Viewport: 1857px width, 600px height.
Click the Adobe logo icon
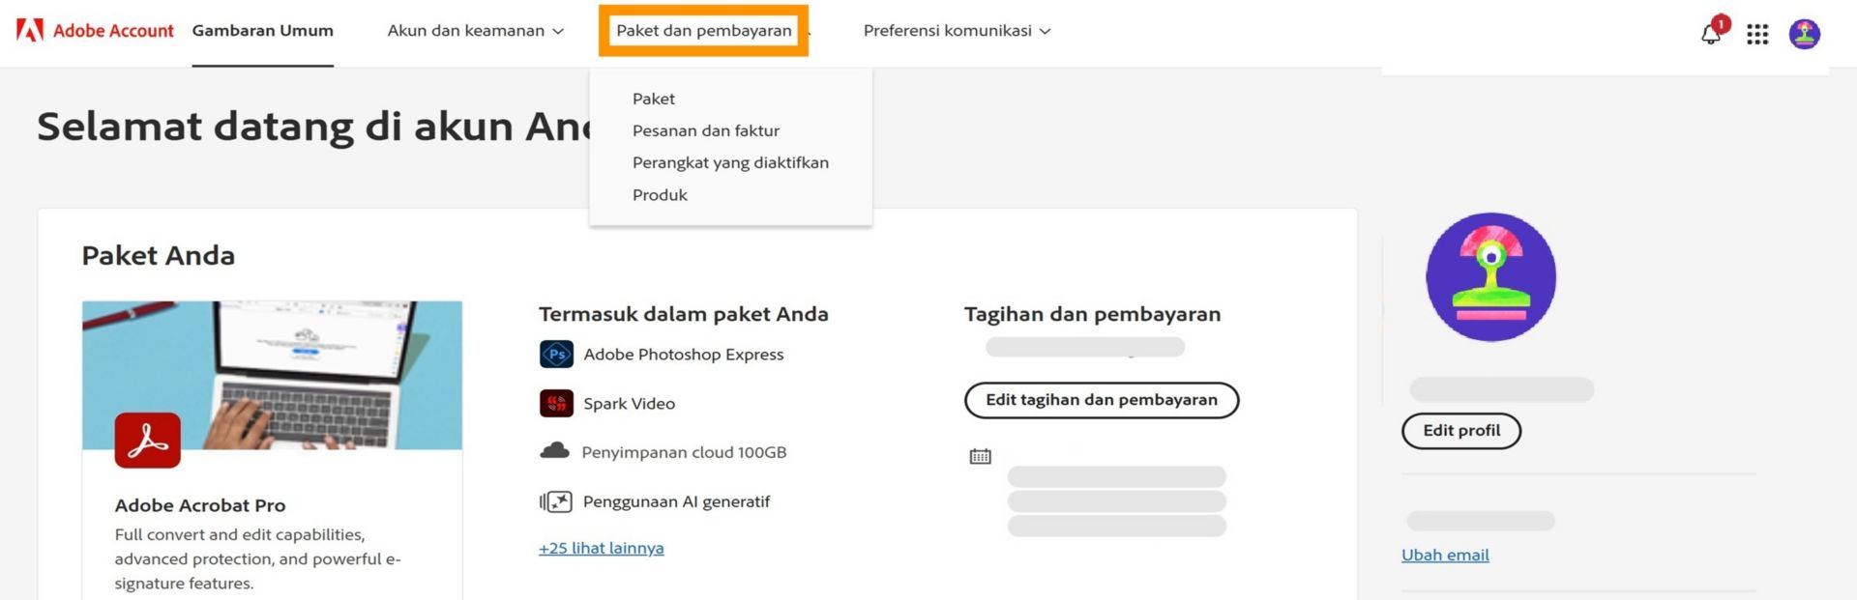coord(30,31)
